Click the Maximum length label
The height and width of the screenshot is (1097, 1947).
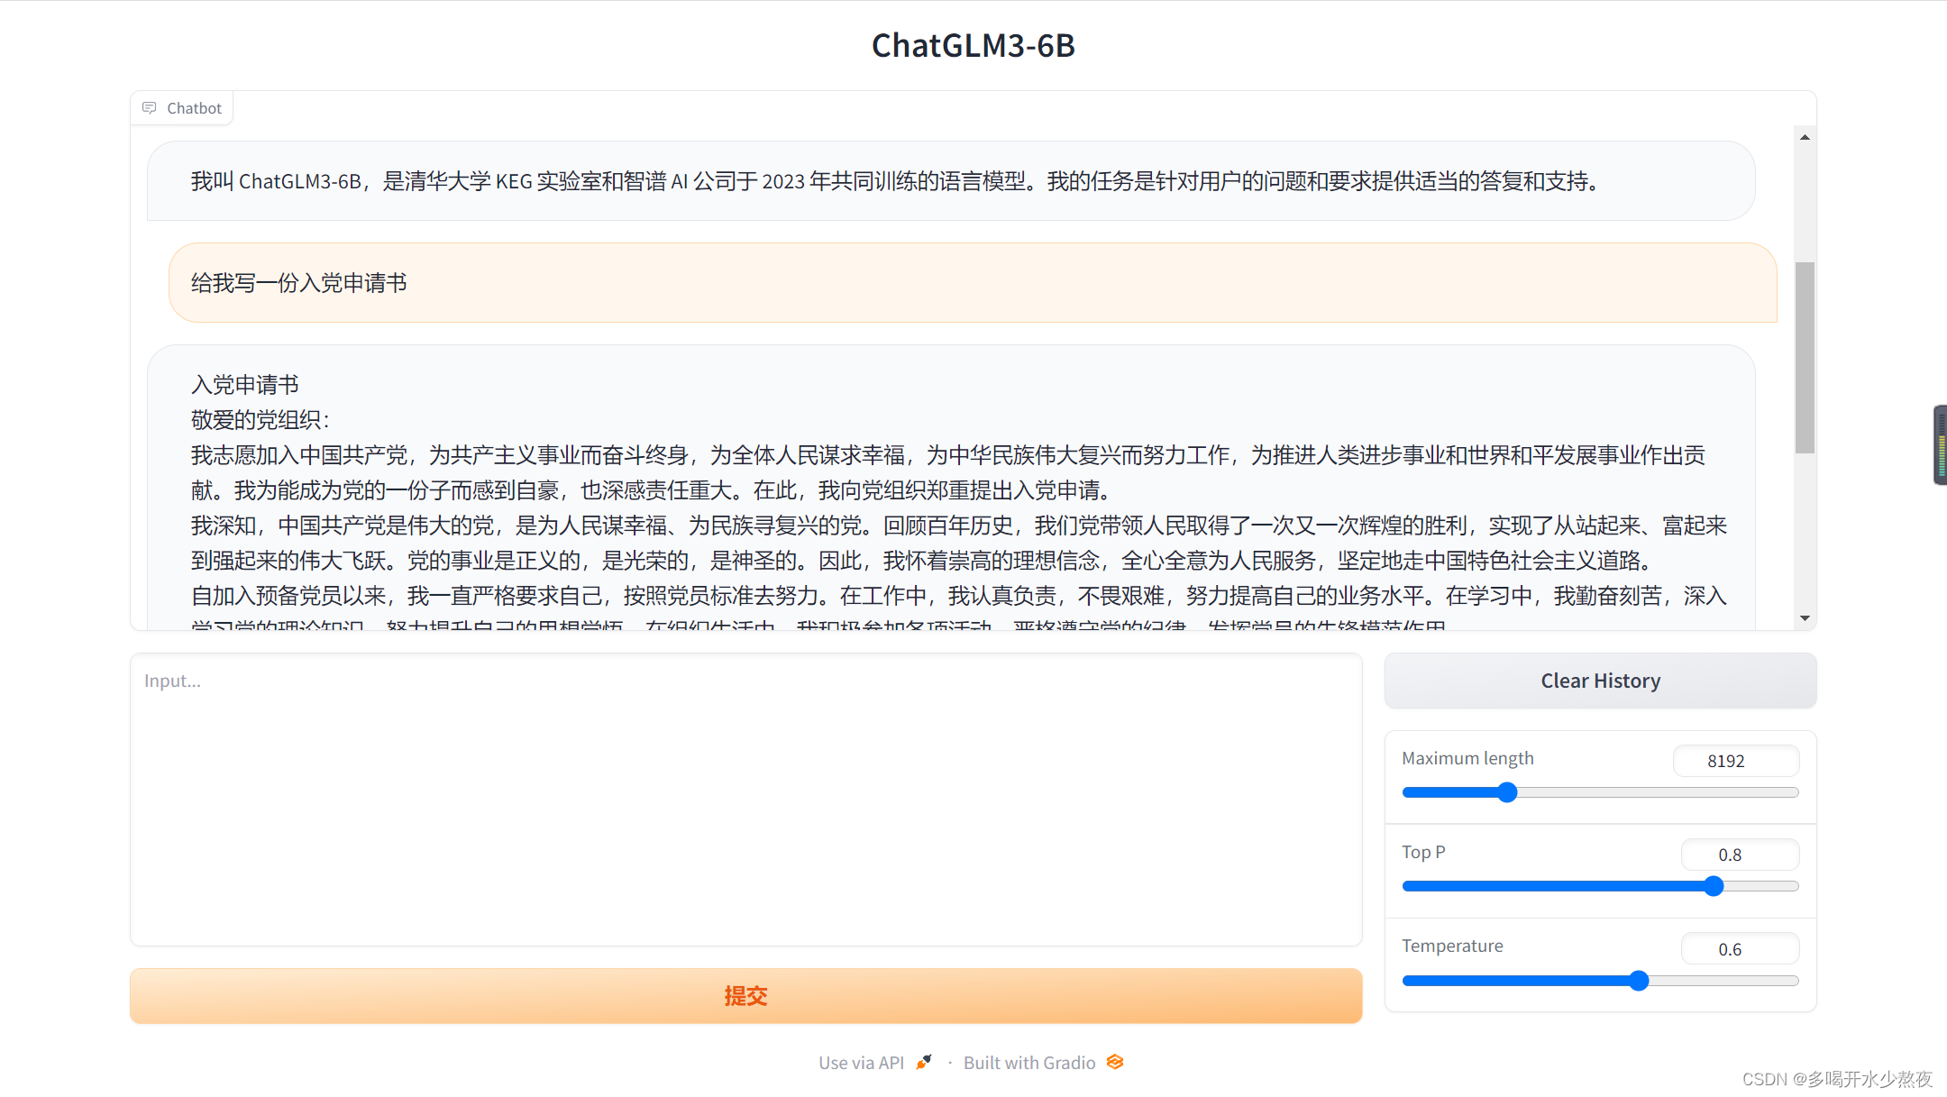pyautogui.click(x=1467, y=759)
